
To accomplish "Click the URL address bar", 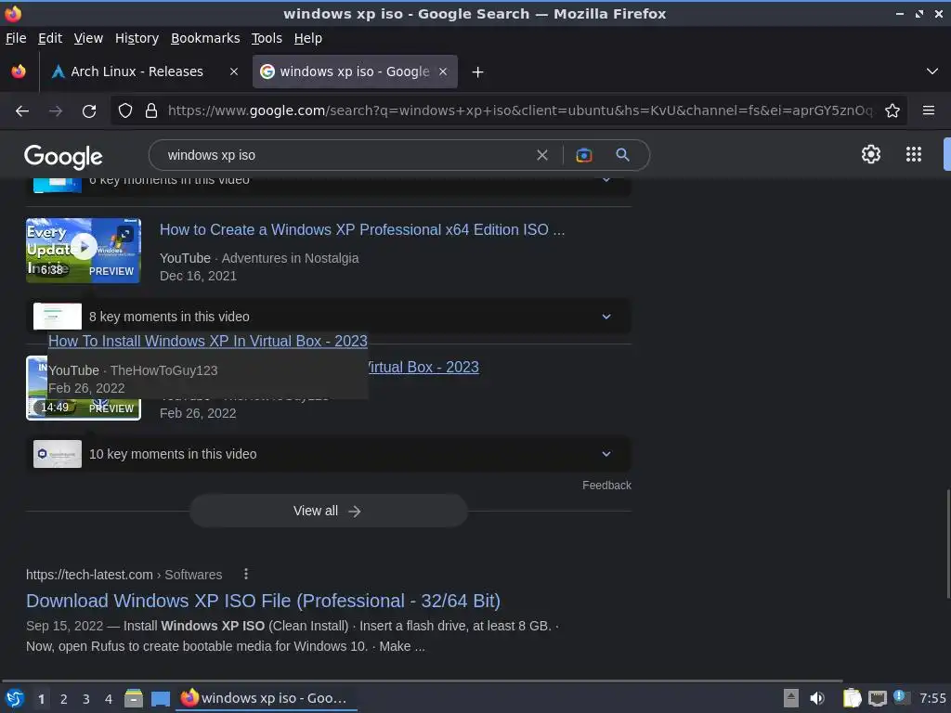I will coord(519,111).
